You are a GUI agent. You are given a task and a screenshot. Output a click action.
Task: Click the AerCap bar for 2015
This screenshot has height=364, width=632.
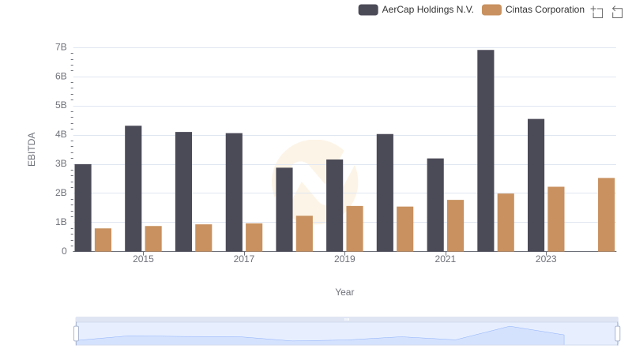[x=133, y=189]
